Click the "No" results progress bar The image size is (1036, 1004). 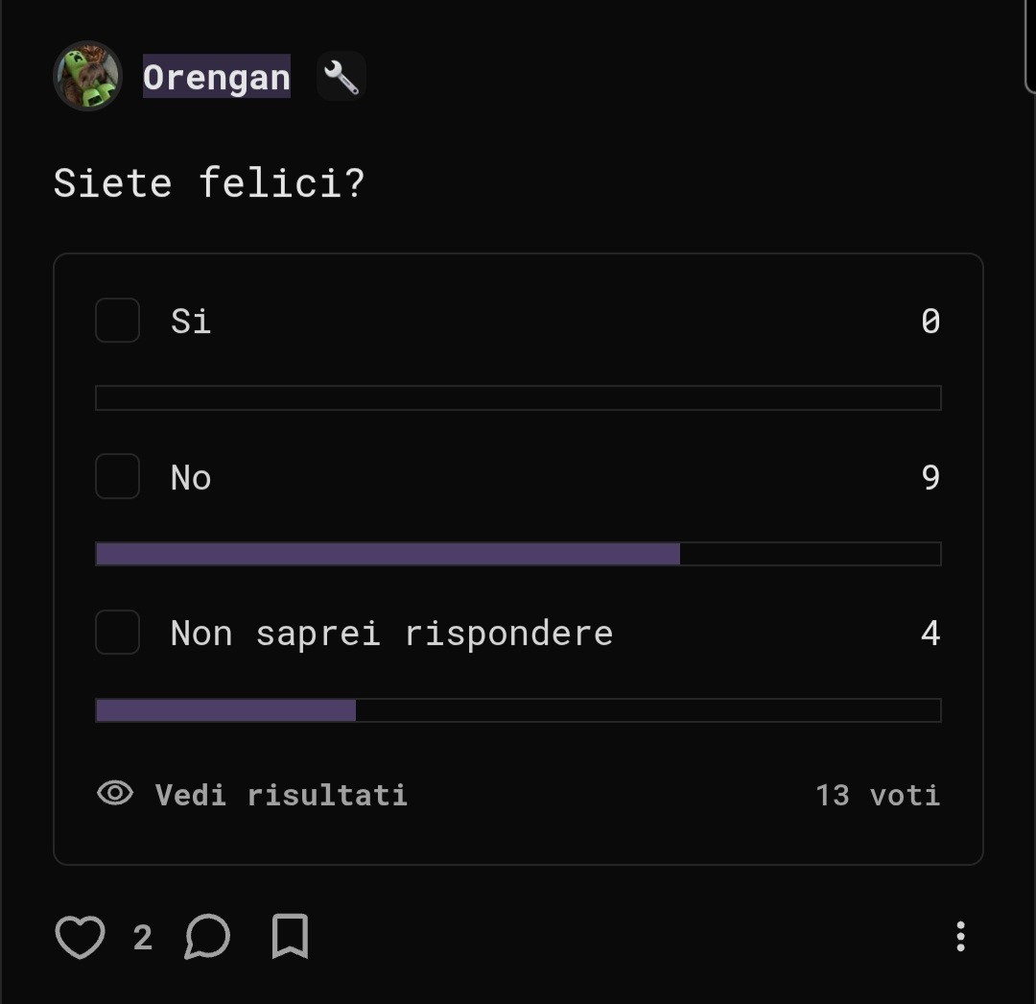pos(518,554)
